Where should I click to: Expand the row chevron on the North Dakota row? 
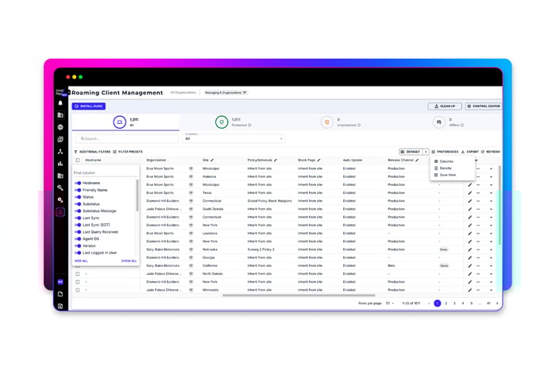click(x=491, y=274)
